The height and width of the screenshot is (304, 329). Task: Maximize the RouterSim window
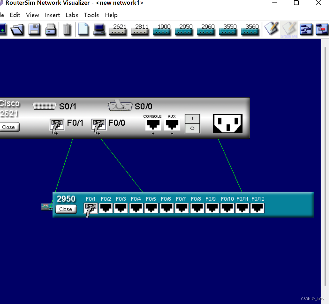[x=296, y=3]
